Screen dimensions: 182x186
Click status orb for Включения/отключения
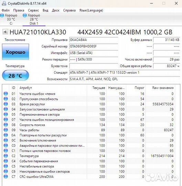click(x=6, y=140)
